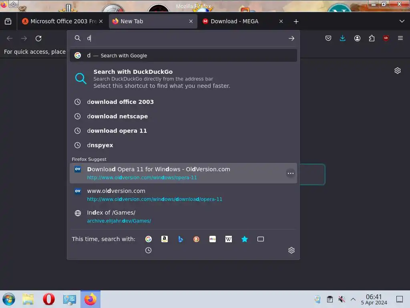Search this time with eBay
The width and height of the screenshot is (410, 308).
click(x=213, y=239)
